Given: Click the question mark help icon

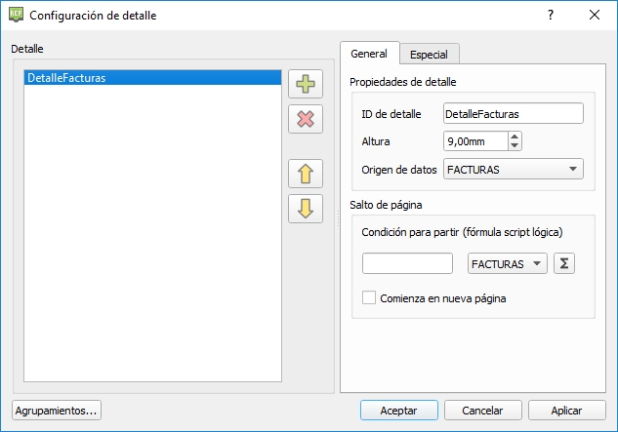Looking at the screenshot, I should coord(550,15).
